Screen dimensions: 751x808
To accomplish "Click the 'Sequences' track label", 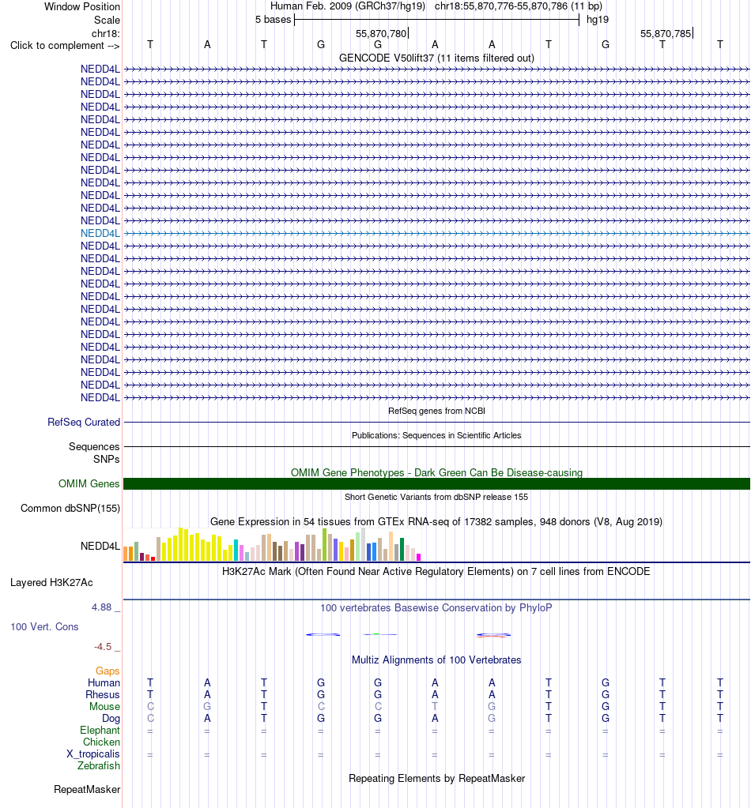I will (x=94, y=446).
